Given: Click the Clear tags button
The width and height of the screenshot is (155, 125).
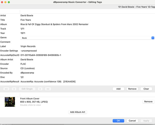Looking at the screenshot, I should (x=146, y=89).
